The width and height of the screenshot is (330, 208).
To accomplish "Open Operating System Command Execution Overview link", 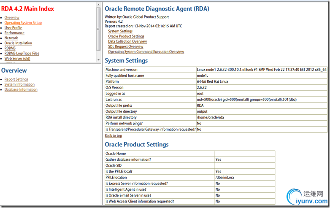I will point(146,52).
